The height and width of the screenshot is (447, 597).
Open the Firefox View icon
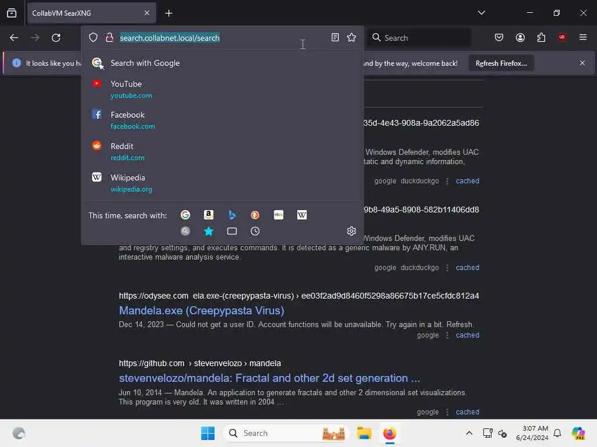click(12, 13)
